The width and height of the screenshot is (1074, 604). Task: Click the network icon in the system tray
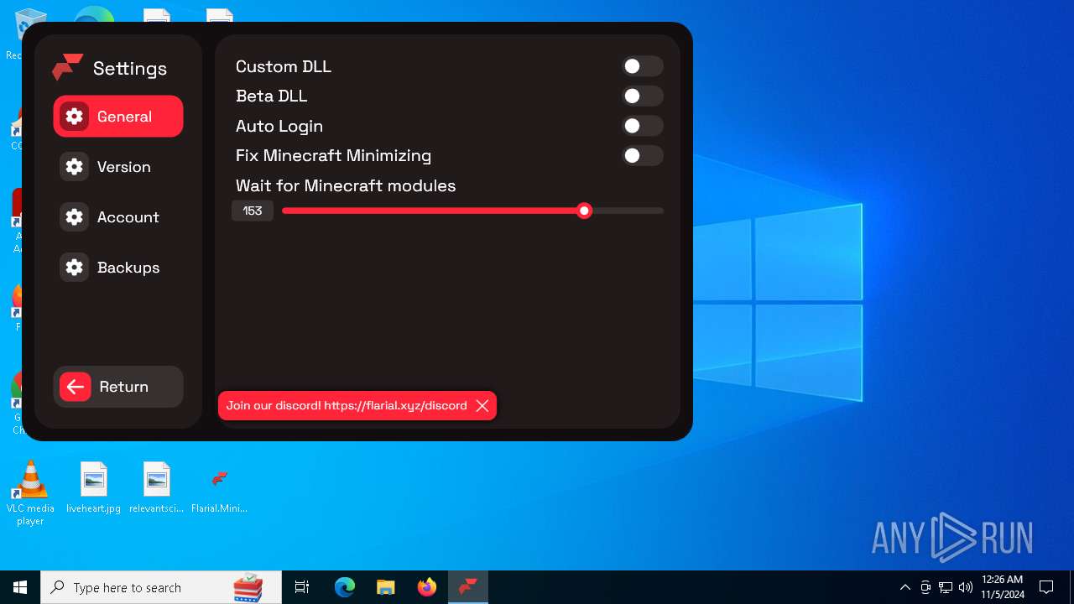click(946, 587)
